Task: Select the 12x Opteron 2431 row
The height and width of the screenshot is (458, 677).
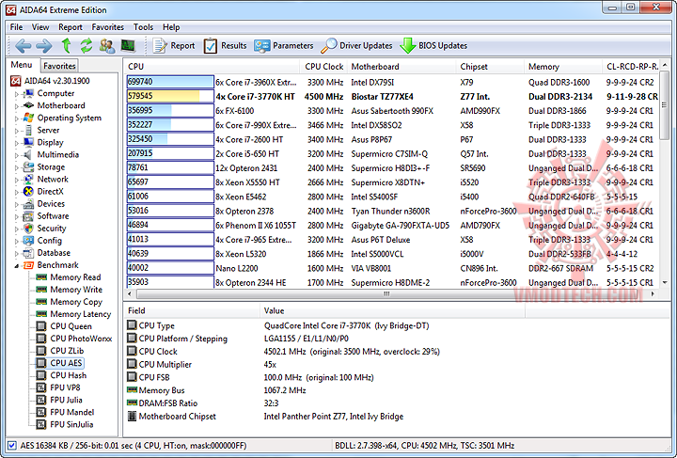Action: [x=392, y=168]
